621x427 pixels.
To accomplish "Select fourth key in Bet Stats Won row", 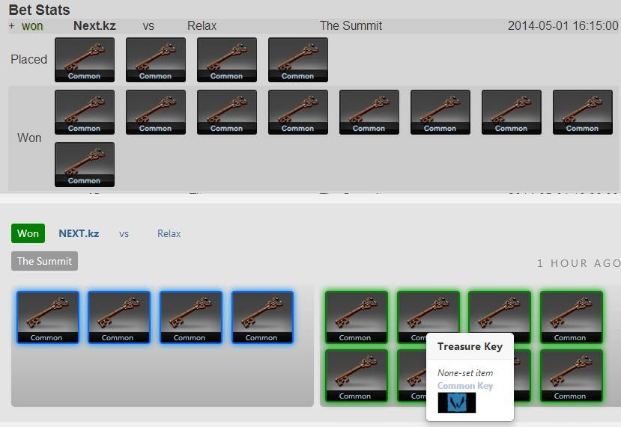I will [x=298, y=112].
